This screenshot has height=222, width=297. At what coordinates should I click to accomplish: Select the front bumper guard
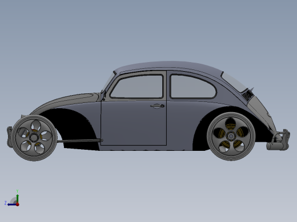(9, 137)
